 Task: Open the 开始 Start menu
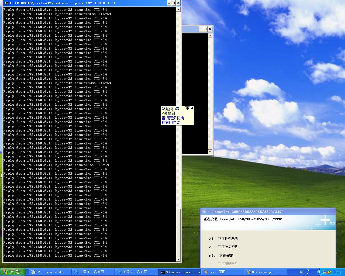pyautogui.click(x=13, y=272)
